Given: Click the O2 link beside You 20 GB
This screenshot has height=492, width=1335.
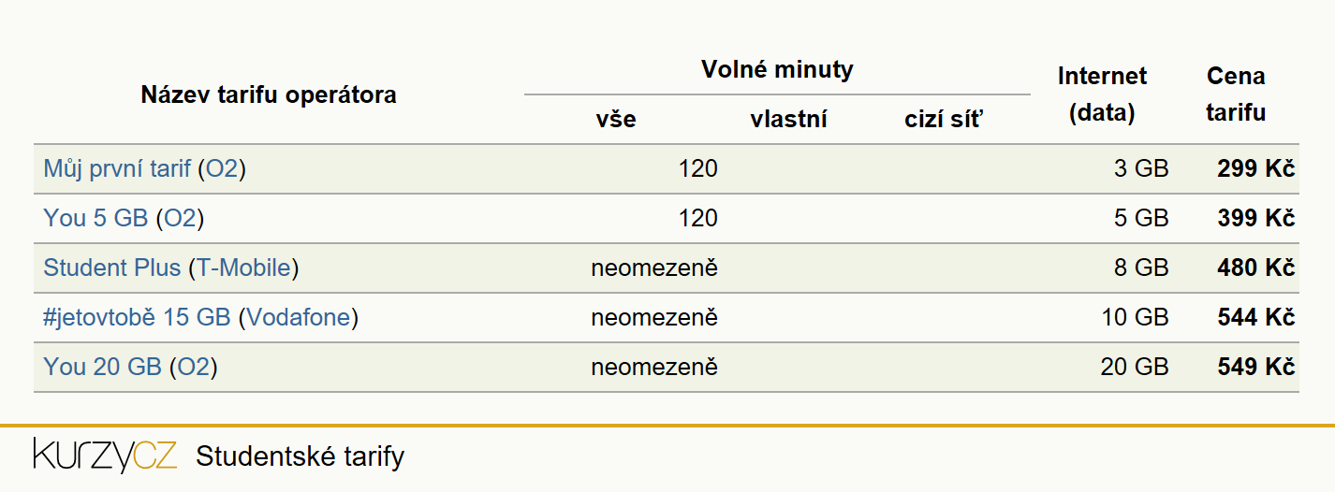Looking at the screenshot, I should 193,368.
